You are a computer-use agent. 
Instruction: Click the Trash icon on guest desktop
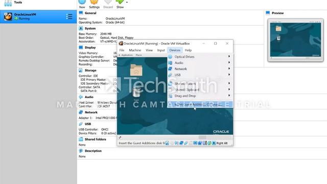point(136,92)
